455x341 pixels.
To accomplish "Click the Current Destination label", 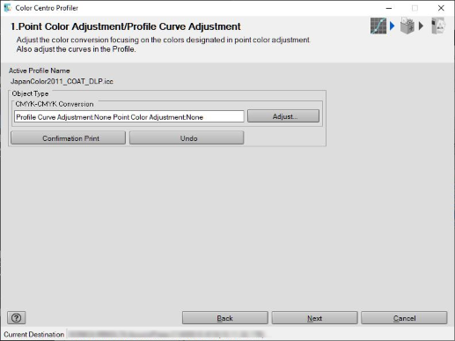I will [x=34, y=334].
